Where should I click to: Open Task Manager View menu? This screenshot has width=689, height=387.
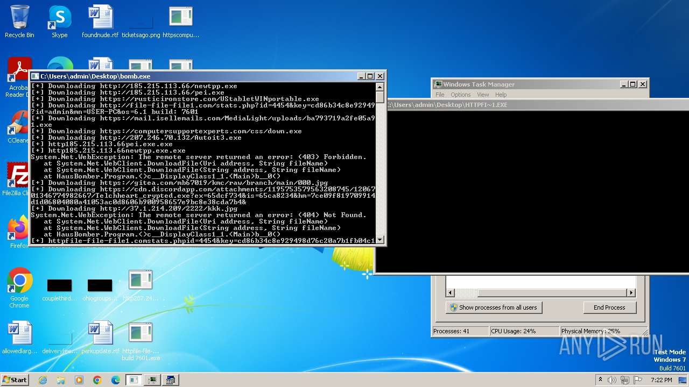[483, 95]
